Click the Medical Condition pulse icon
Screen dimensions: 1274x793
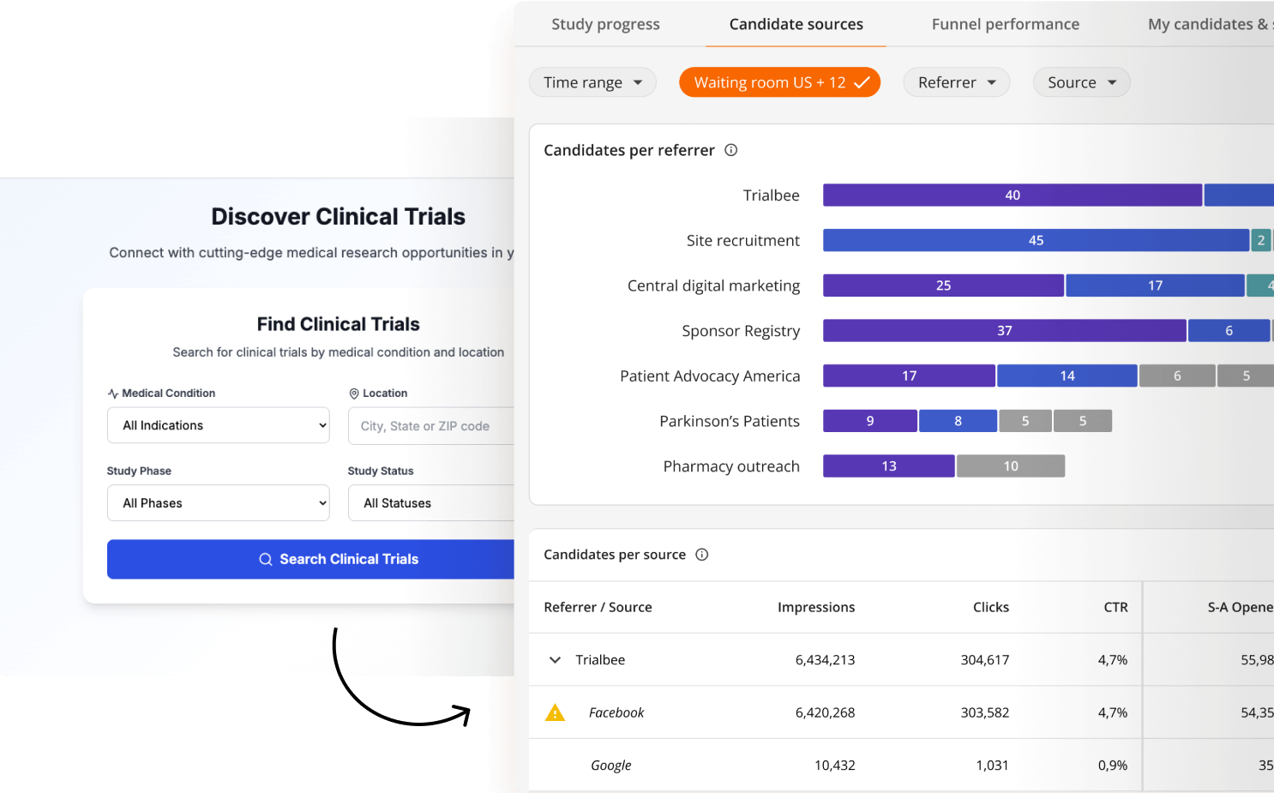113,393
